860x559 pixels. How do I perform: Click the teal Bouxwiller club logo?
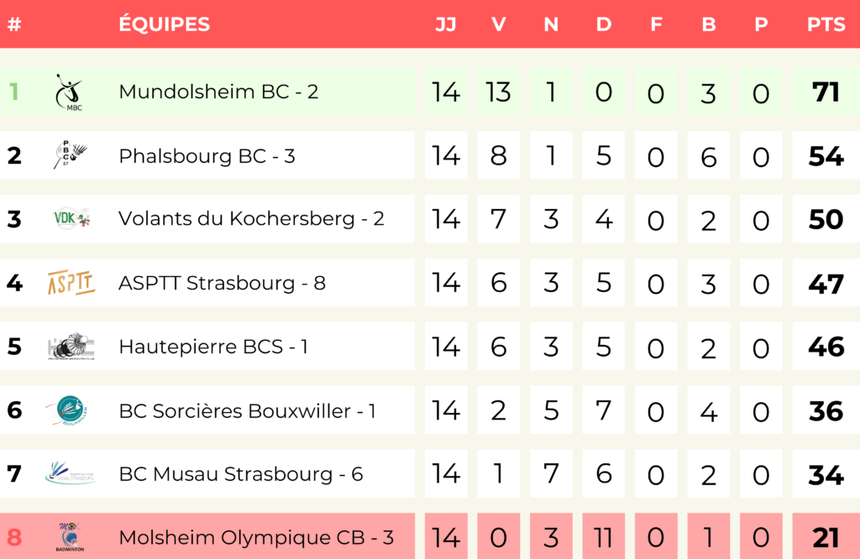point(71,410)
